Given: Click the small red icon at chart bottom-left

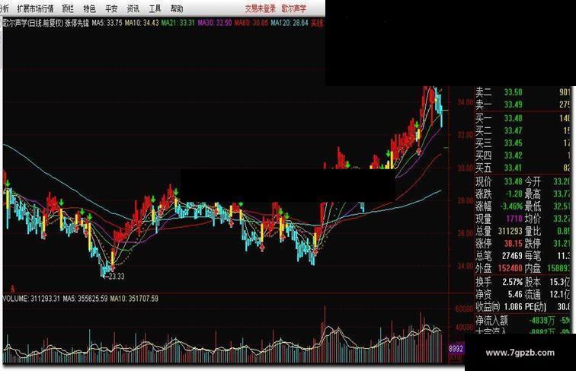Looking at the screenshot, I should pos(12,289).
